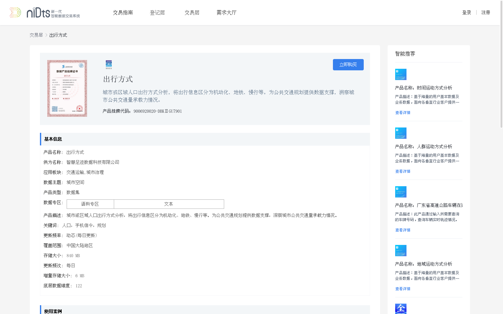Click the keywords 人口,手机信令,规划
Viewport: 503px width, 314px height.
pos(84,225)
